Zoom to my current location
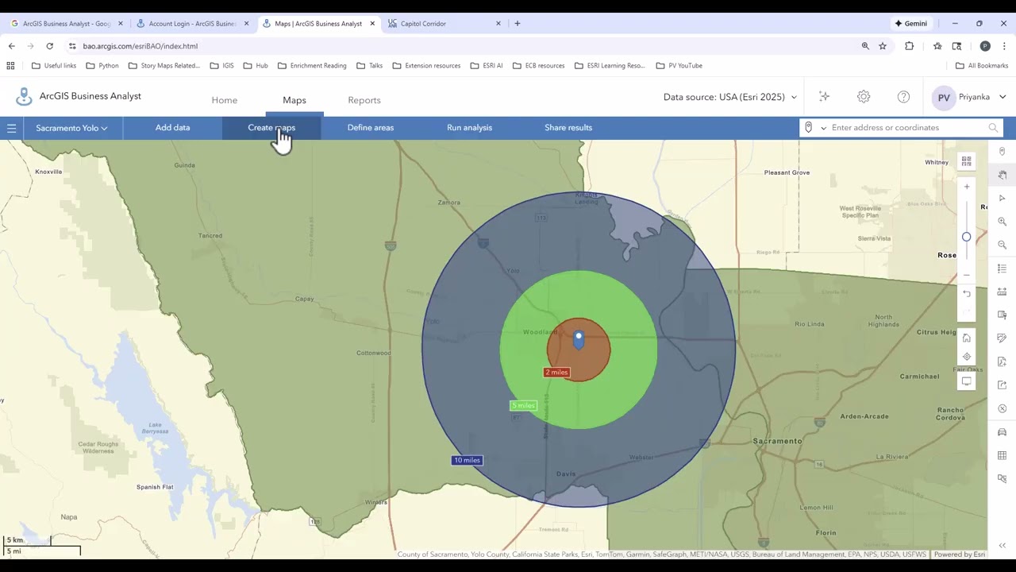This screenshot has height=572, width=1016. [x=966, y=357]
